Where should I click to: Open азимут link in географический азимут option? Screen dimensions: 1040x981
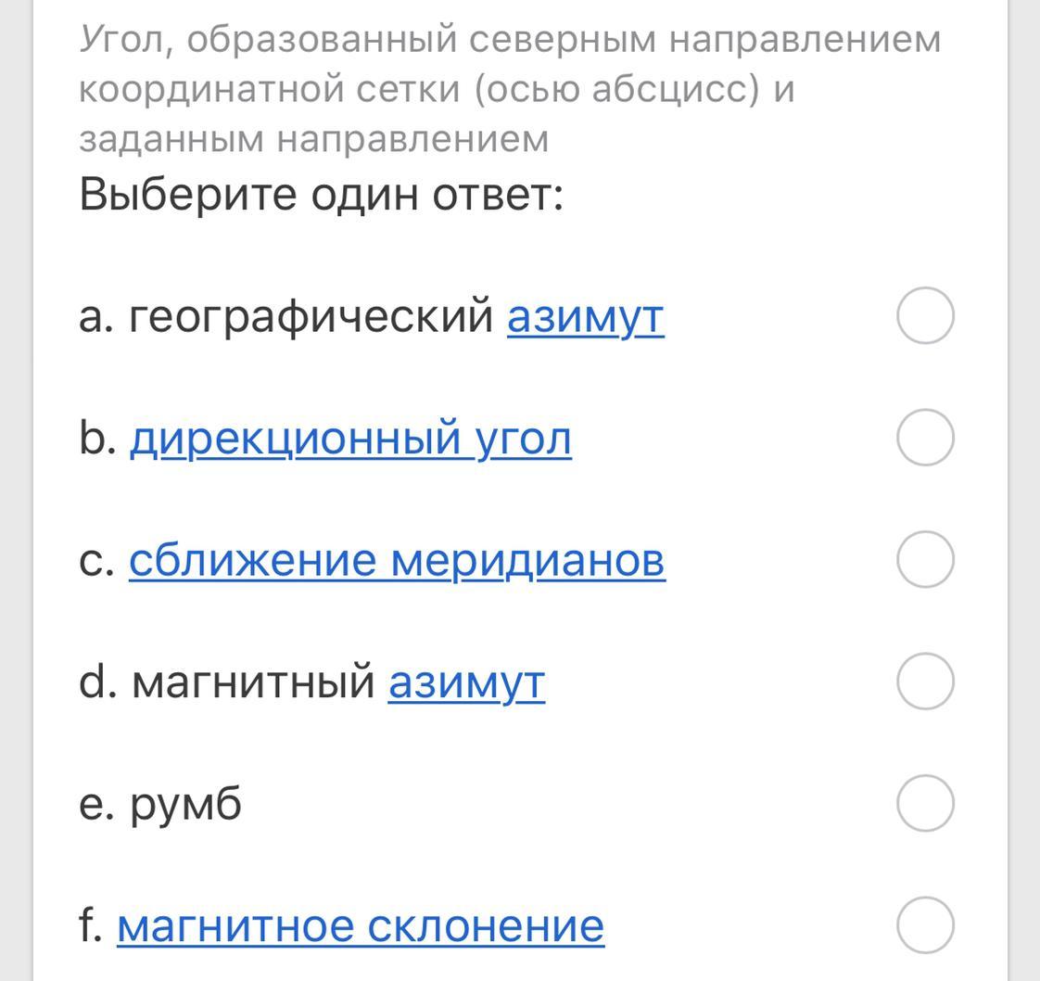[585, 317]
